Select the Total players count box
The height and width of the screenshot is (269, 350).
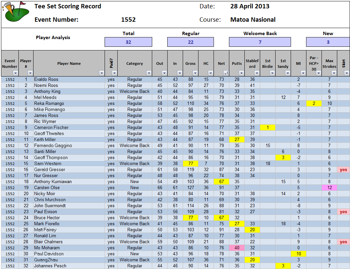coord(128,42)
